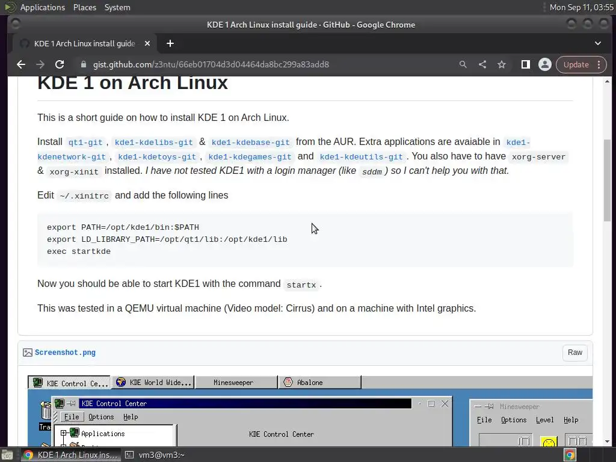View site info via the padlock icon
The height and width of the screenshot is (462, 616).
[83, 64]
